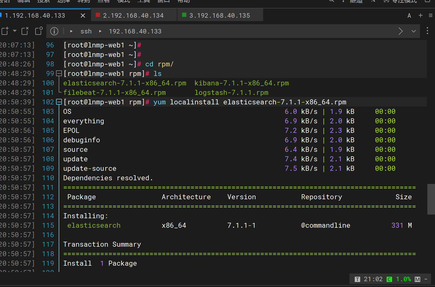Viewport: 435px width, 287px height.
Task: Open the vertical three-dot more menu
Action: pos(427,31)
